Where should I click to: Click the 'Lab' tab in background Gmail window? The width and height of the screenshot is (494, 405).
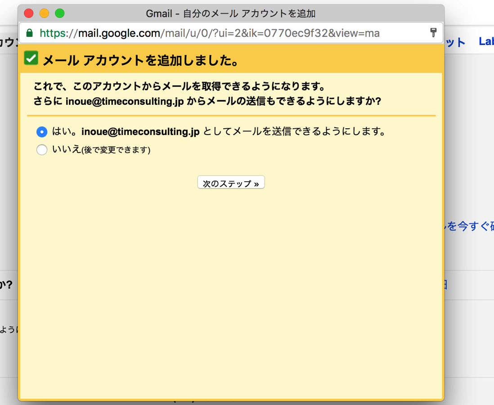(486, 41)
